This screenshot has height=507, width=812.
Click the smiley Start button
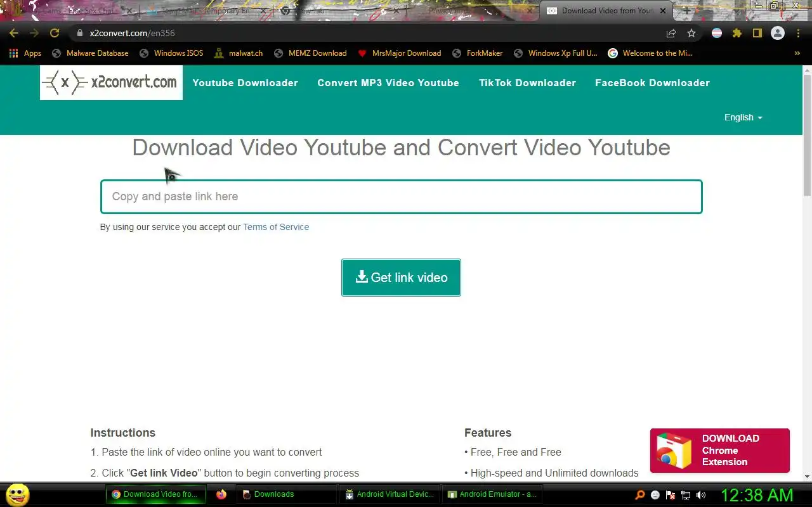(x=17, y=494)
